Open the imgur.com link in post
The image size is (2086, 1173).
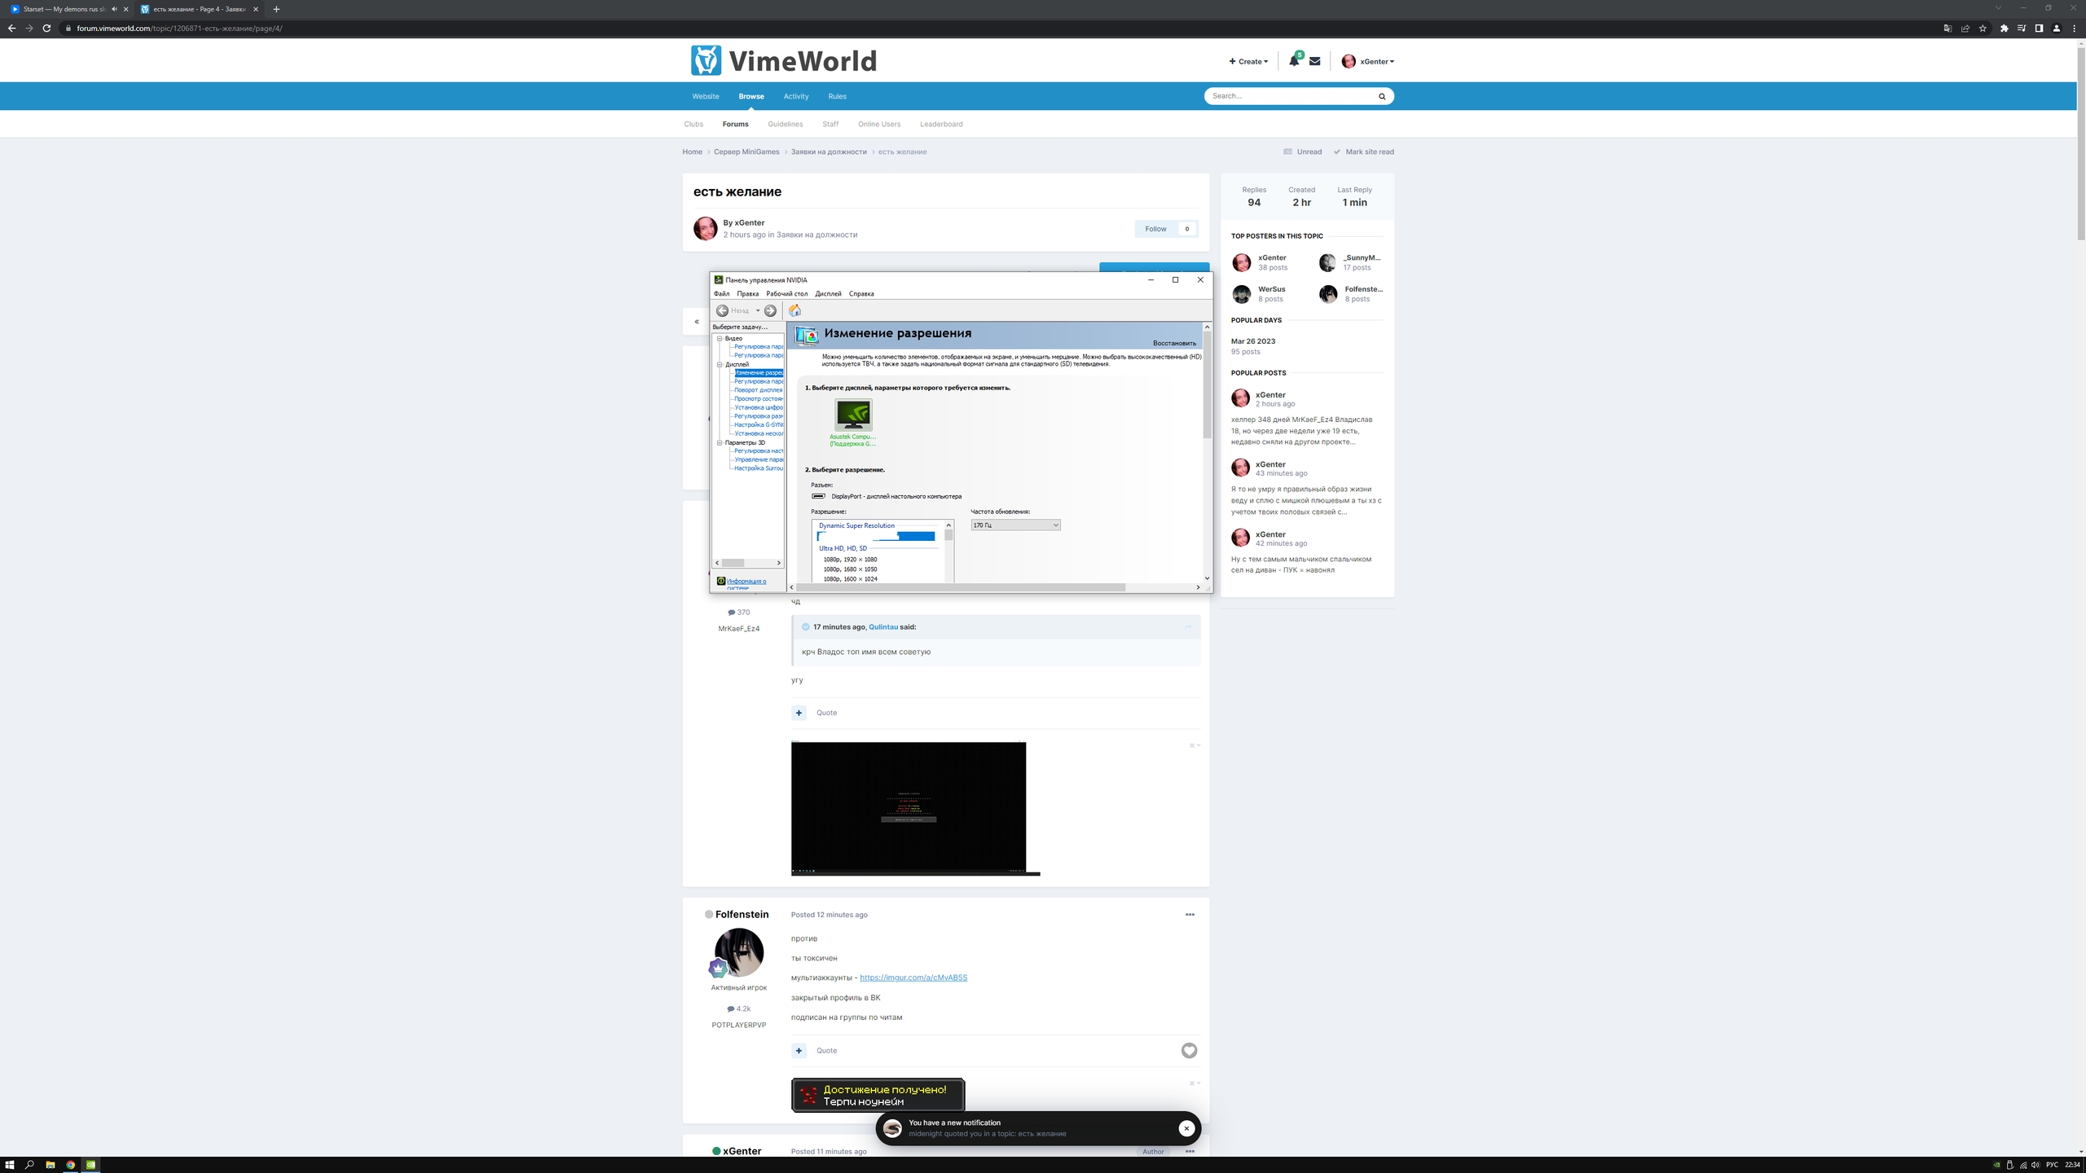[x=913, y=977]
